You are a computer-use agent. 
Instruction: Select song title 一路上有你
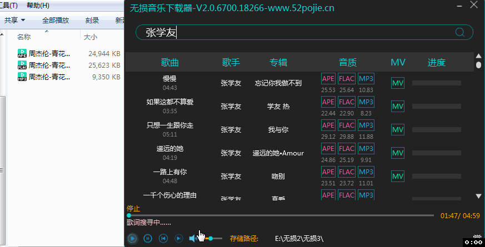click(170, 172)
